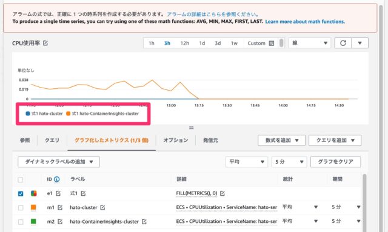Open the 数式を追加 dropdown
388x232 pixels.
281,140
